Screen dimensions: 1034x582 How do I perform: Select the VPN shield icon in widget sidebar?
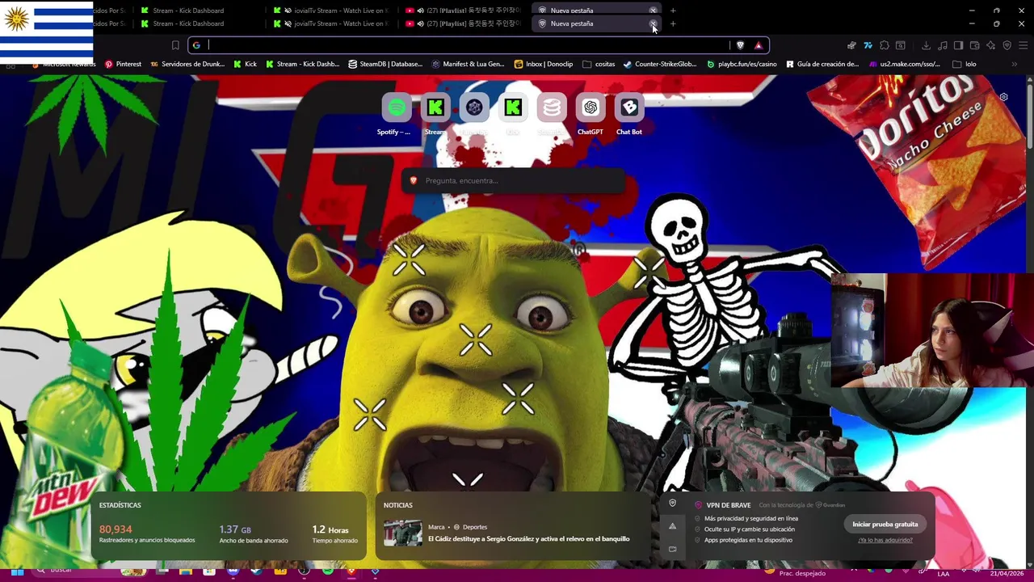coord(672,503)
